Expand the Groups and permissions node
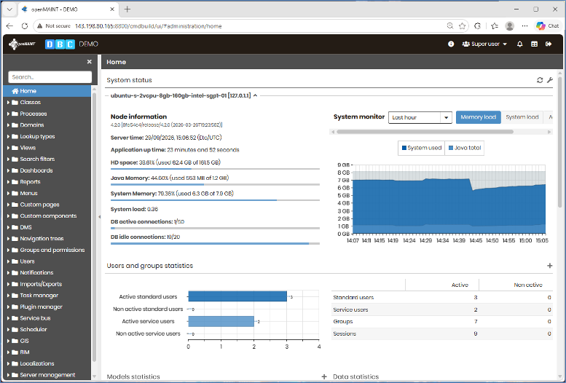Screen dimensions: 566x383 tap(8, 250)
